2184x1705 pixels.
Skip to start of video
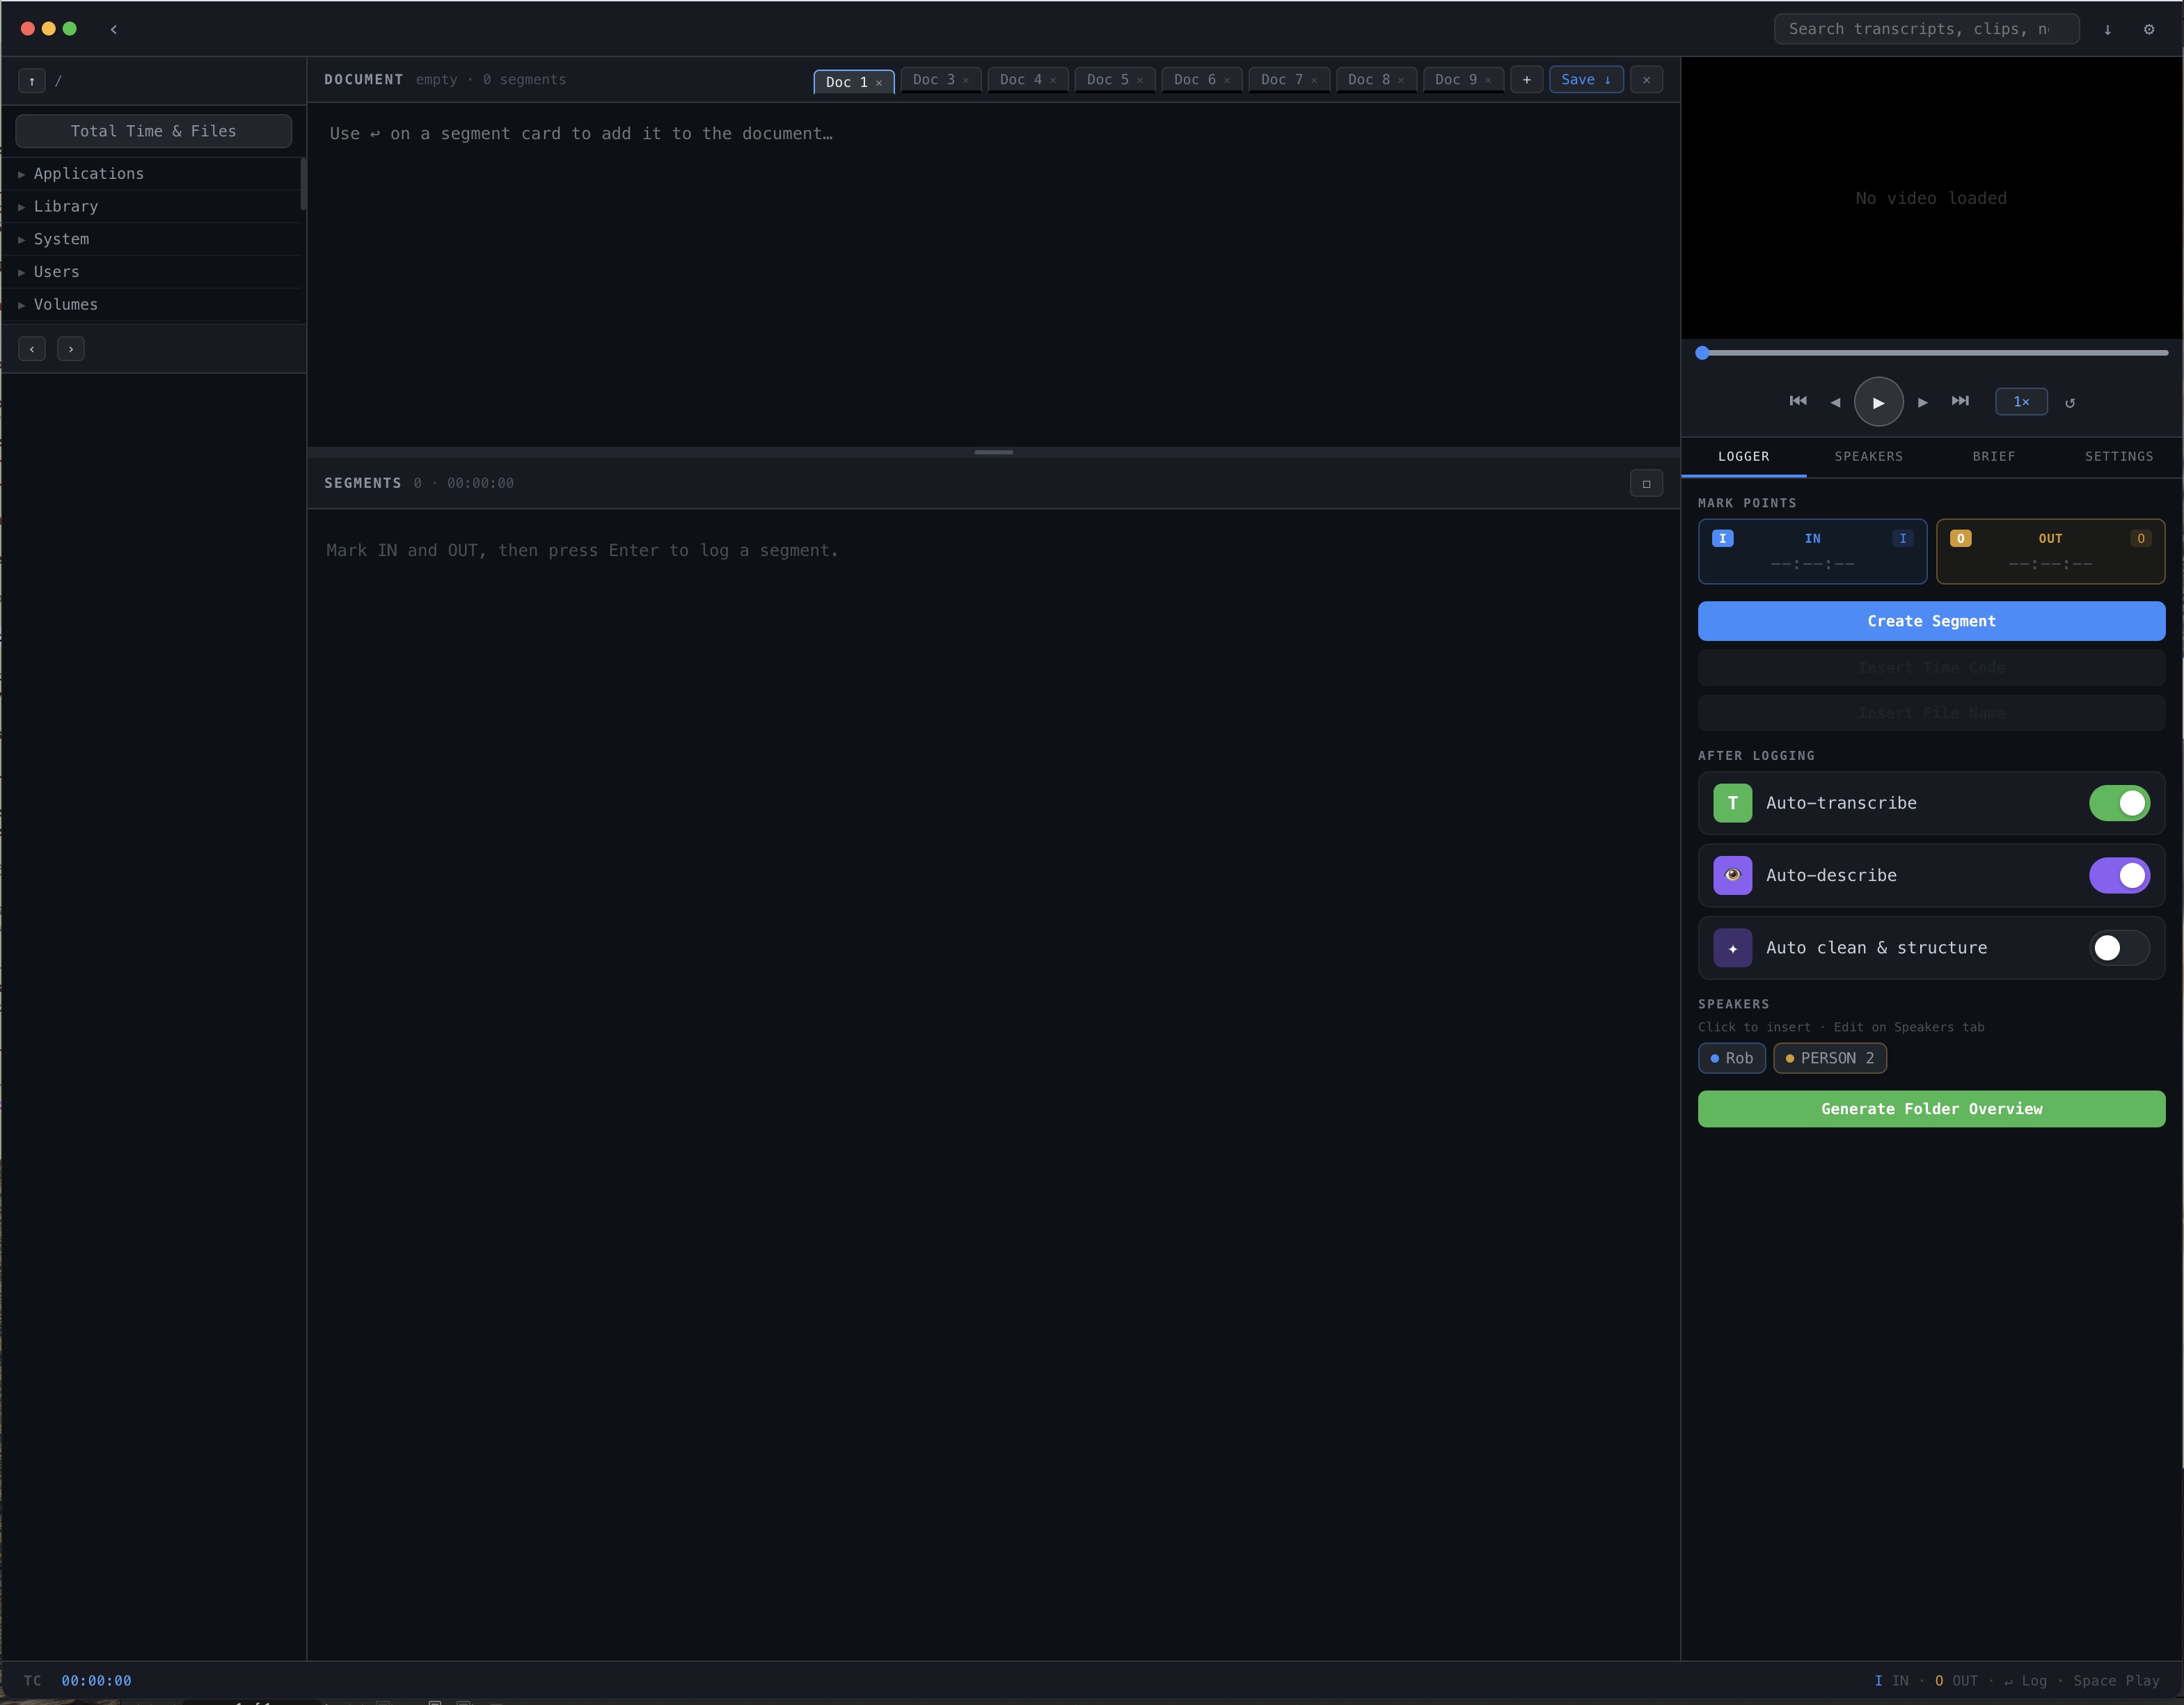click(1798, 401)
